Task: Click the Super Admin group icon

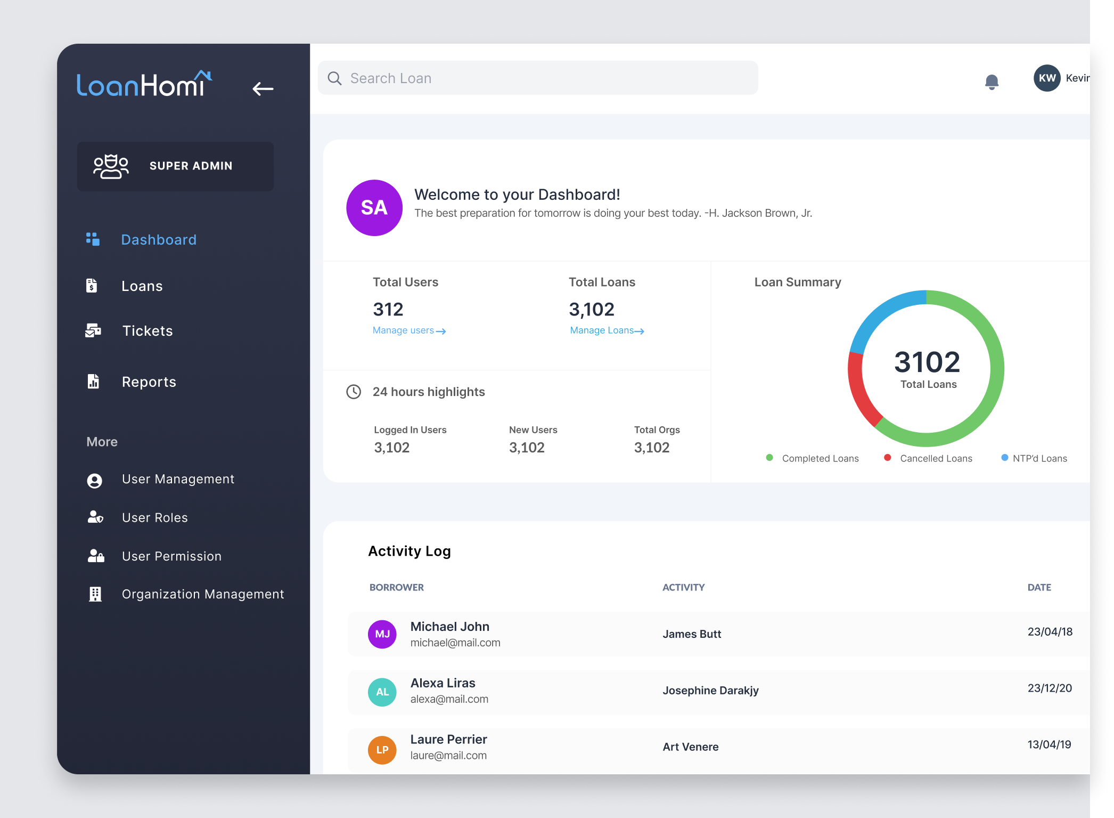Action: coord(111,166)
